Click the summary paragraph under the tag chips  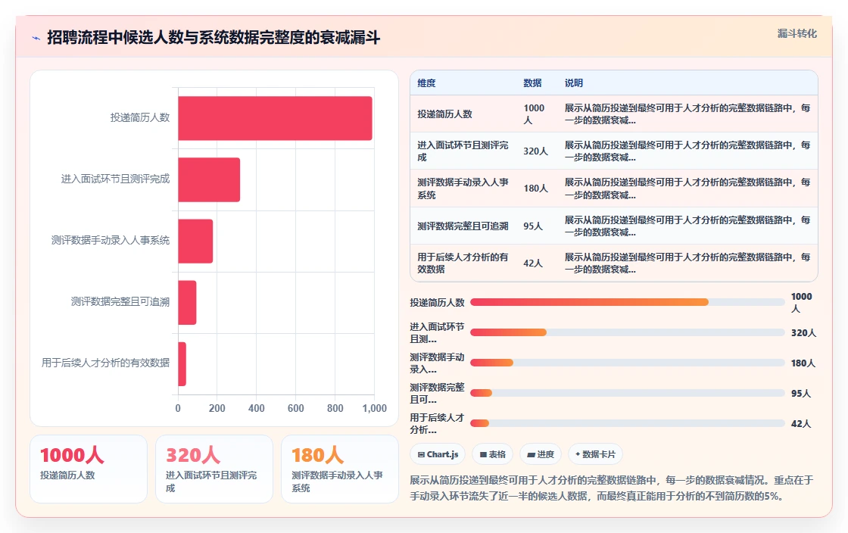(x=612, y=488)
